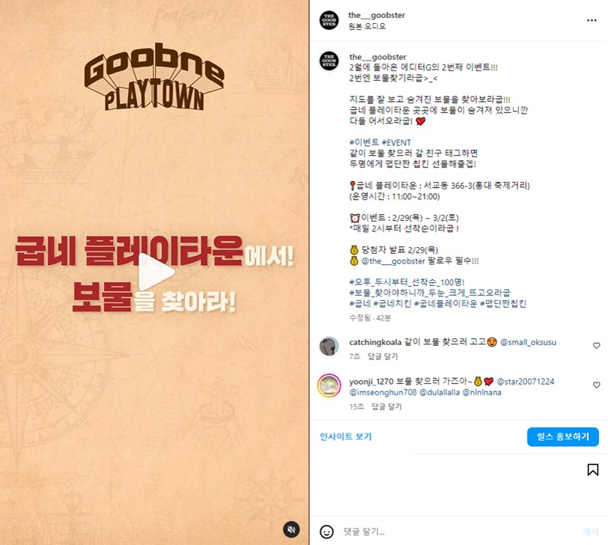Image resolution: width=608 pixels, height=545 pixels.
Task: Like yoonji_1270's comment with the heart
Action: pos(596,385)
